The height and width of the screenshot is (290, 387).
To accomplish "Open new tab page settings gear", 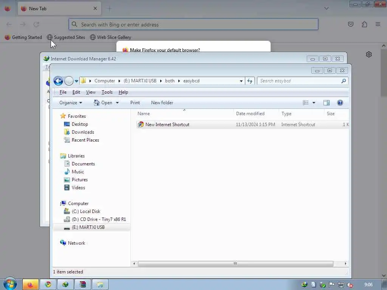I will click(x=369, y=54).
